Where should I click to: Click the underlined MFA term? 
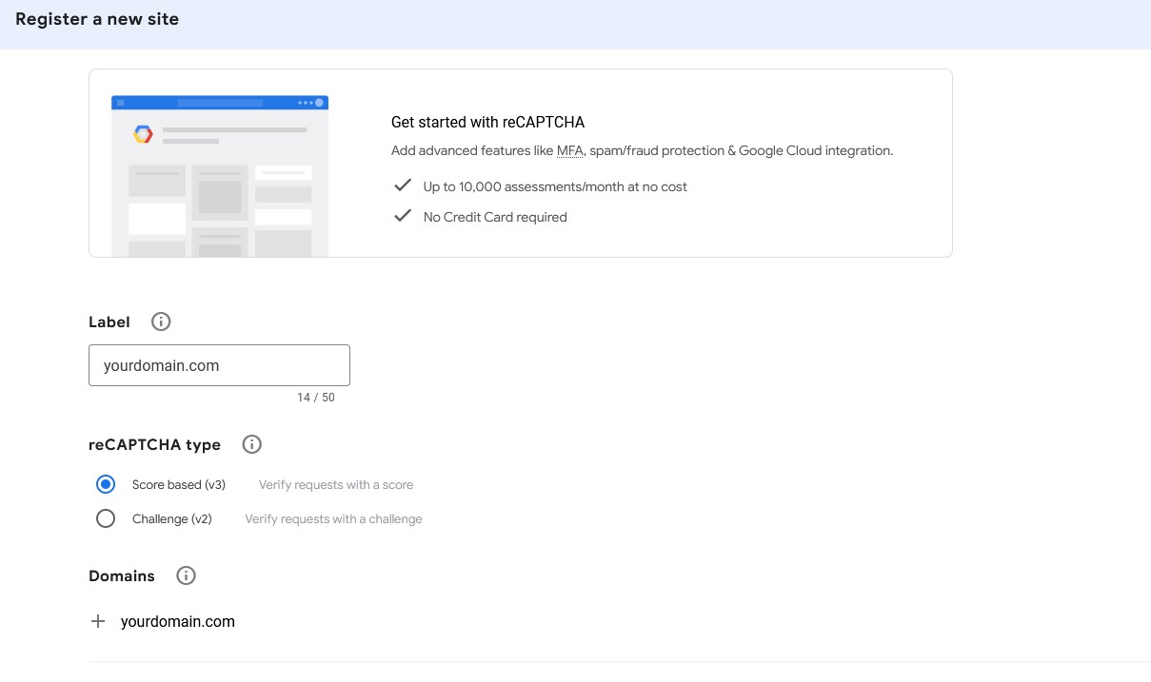(569, 150)
